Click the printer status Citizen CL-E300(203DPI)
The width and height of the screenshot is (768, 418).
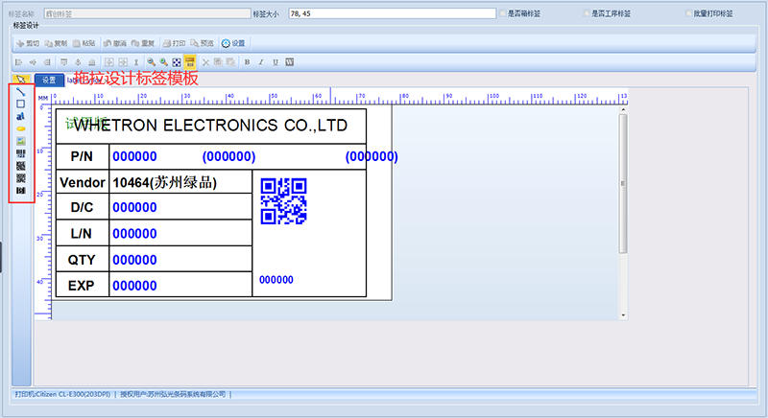[62, 394]
